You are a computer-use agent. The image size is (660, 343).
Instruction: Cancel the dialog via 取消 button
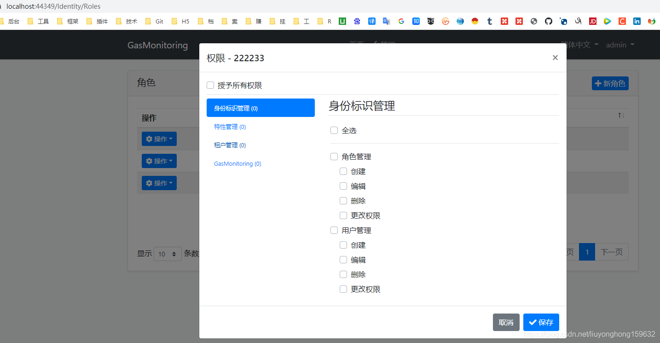(506, 322)
